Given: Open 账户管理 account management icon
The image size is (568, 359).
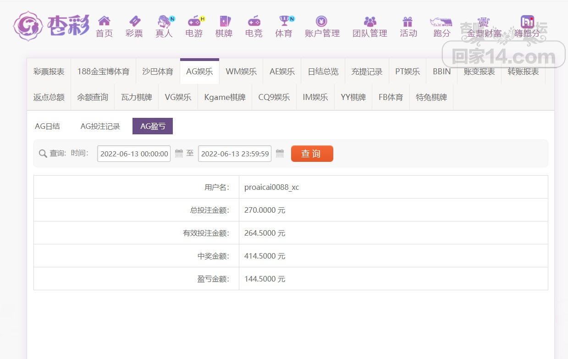Looking at the screenshot, I should tap(322, 21).
